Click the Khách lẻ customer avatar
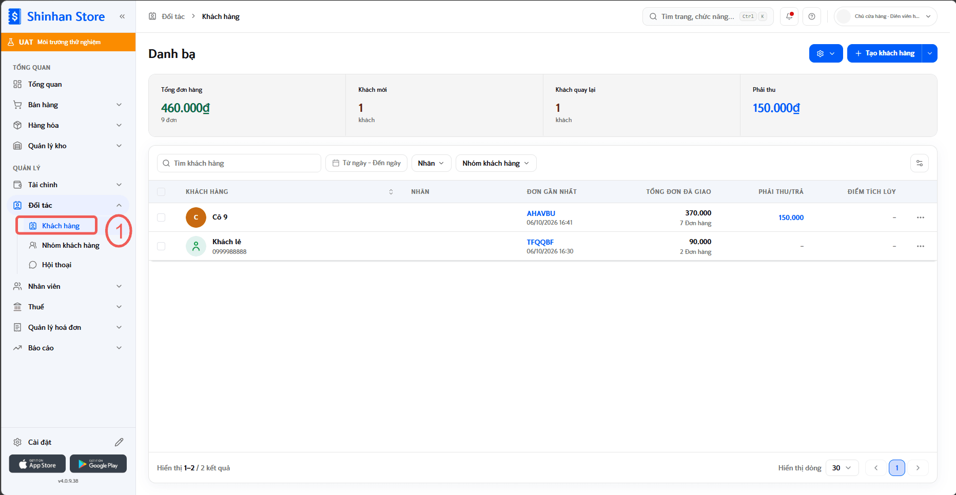Screen dimensions: 956x495 [196, 246]
